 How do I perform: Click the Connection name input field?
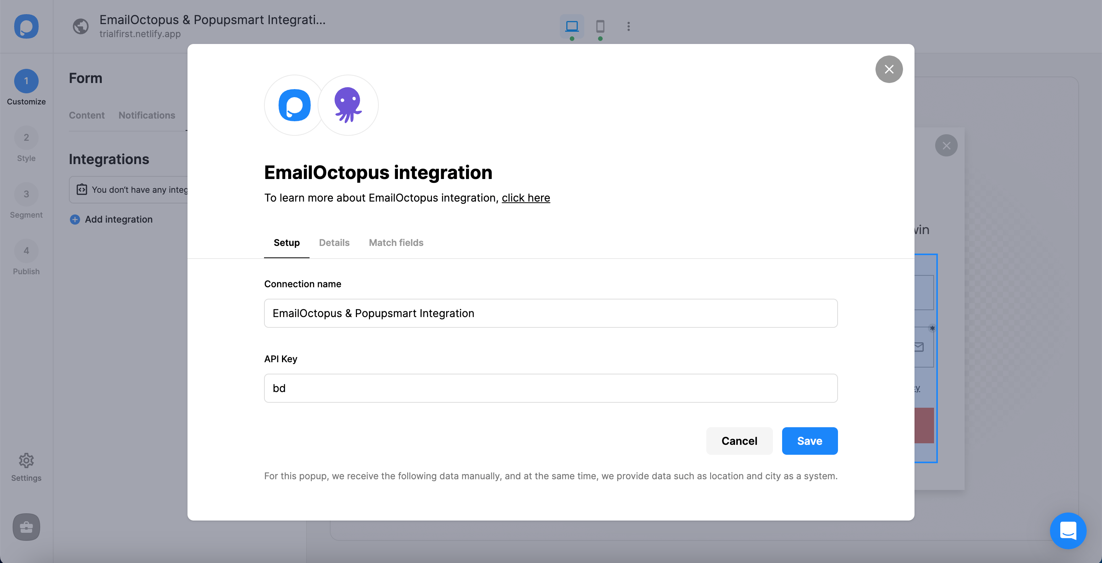(551, 313)
